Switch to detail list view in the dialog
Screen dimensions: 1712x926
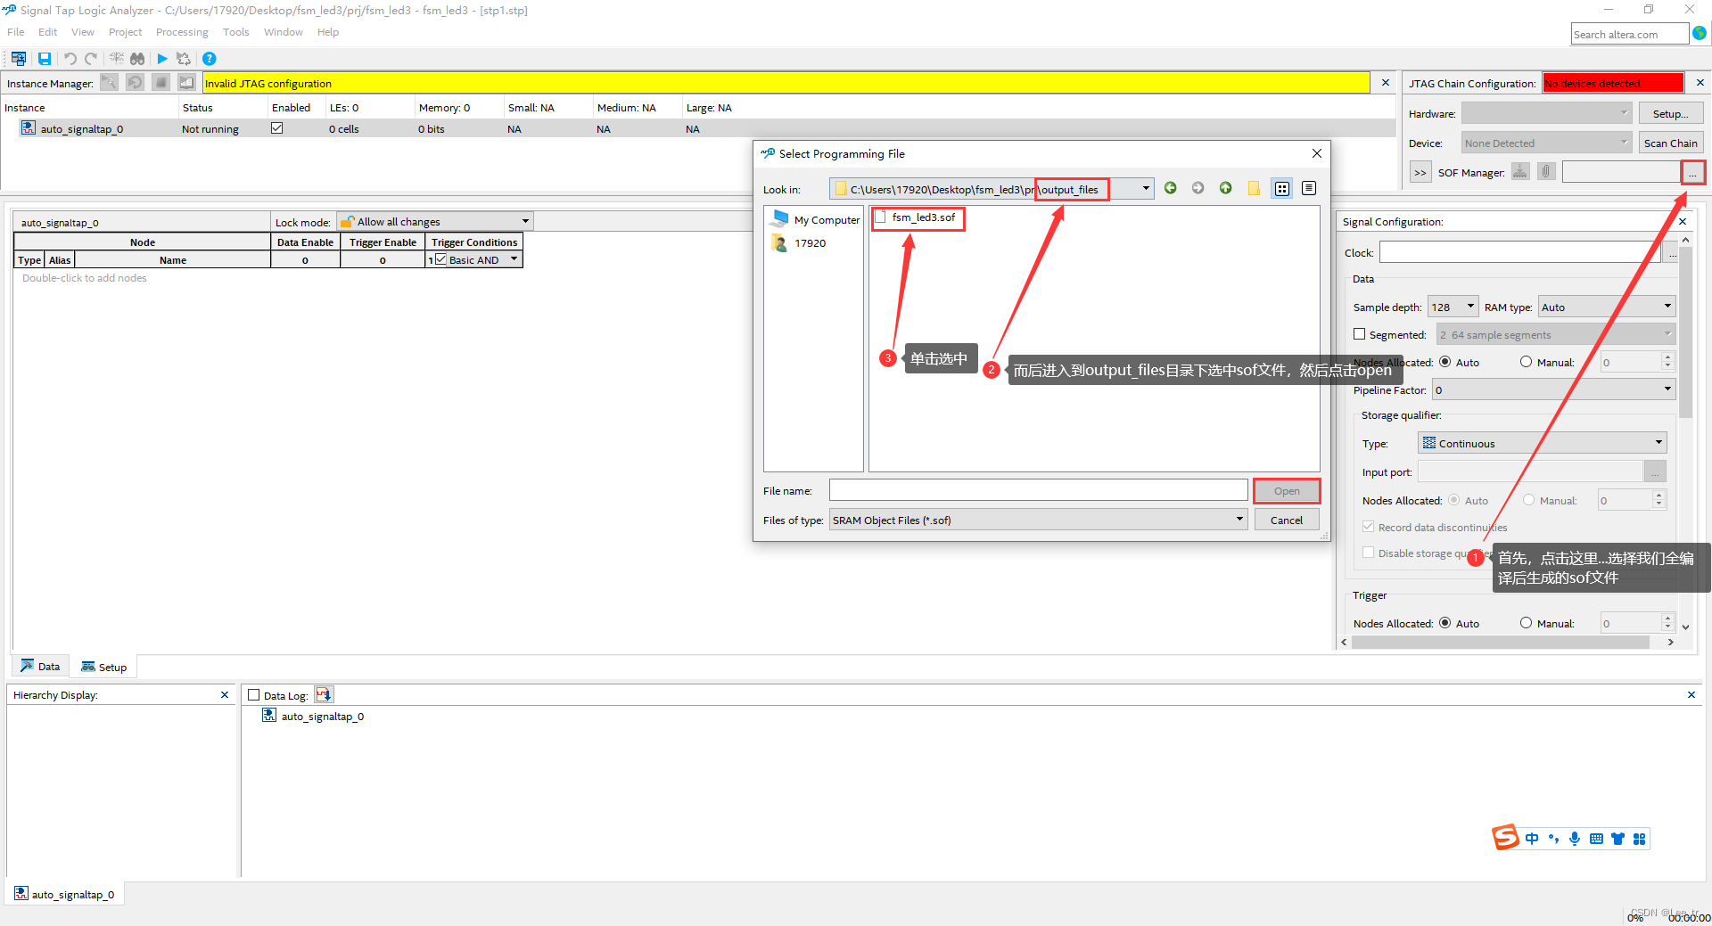pyautogui.click(x=1309, y=188)
